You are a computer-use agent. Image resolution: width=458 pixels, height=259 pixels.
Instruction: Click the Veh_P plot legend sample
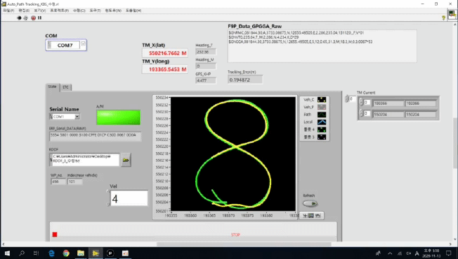click(x=322, y=107)
